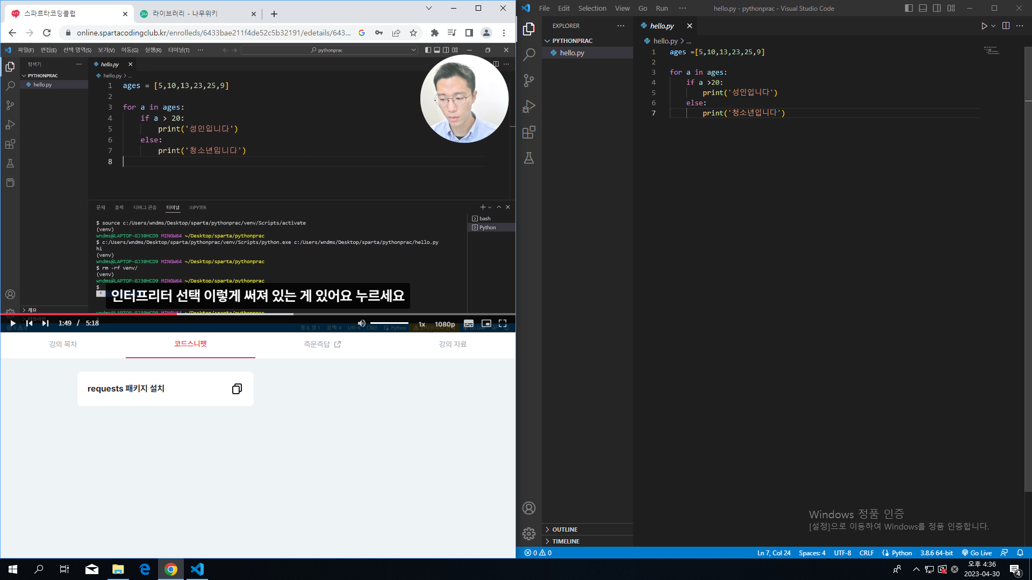Open the Chrome profile avatar
1032x580 pixels.
point(486,33)
